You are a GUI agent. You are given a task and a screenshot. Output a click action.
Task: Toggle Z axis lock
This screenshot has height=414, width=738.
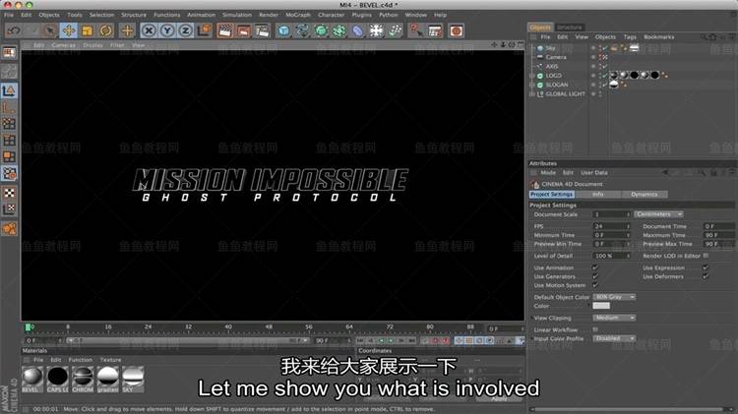click(x=185, y=31)
